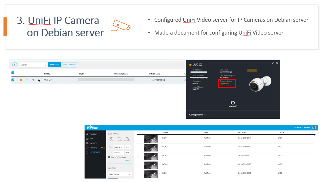Open Map in the UniFi sidebar

click(x=90, y=139)
